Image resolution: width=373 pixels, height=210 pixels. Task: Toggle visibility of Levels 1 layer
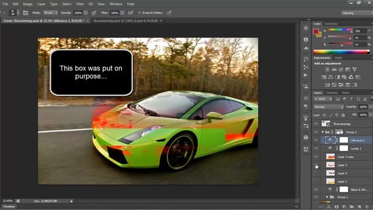coord(316,148)
